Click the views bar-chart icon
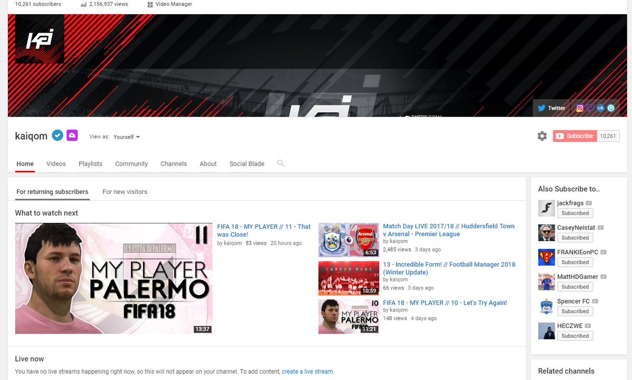This screenshot has height=380, width=632. (x=84, y=4)
